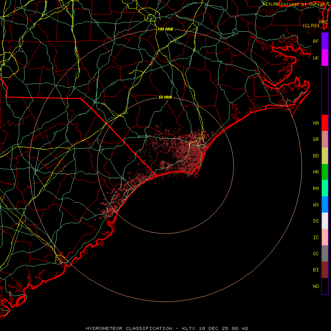Click the 10 DEC 25 date text
The image size is (331, 331).
[x=214, y=328]
